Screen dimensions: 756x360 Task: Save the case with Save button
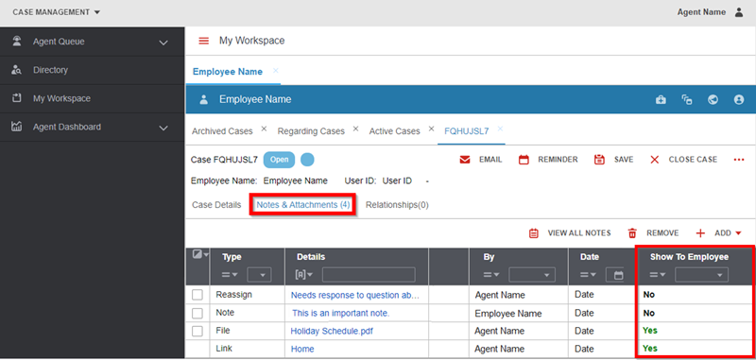(613, 160)
